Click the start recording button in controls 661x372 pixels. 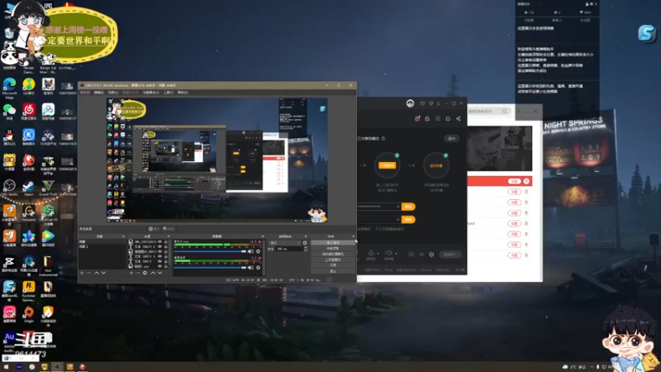tap(333, 248)
